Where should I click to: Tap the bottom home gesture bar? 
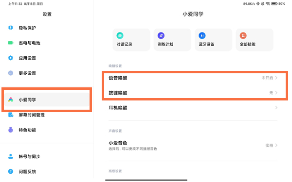tap(146, 180)
